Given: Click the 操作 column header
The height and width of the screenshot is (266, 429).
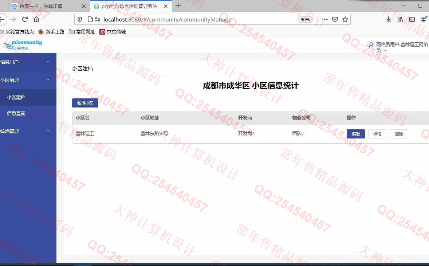Looking at the screenshot, I should pos(351,118).
